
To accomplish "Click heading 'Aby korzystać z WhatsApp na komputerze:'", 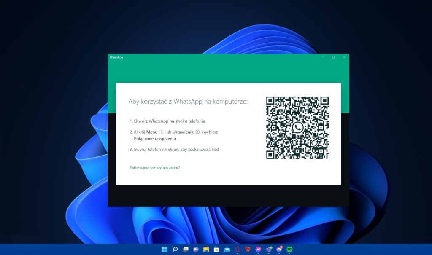I will (x=188, y=102).
